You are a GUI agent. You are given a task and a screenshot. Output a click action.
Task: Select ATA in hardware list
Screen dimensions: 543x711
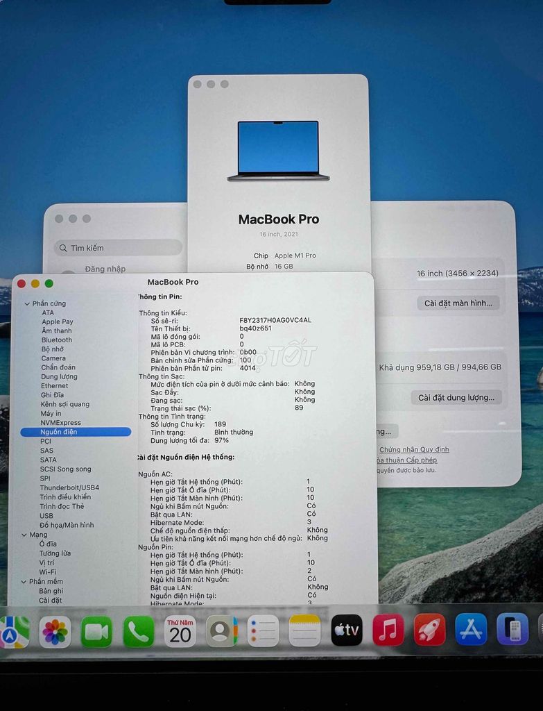pos(48,313)
